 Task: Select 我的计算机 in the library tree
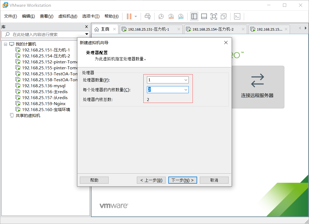26,44
